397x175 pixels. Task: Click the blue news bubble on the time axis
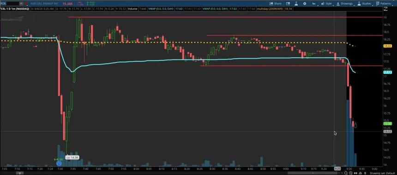click(59, 163)
